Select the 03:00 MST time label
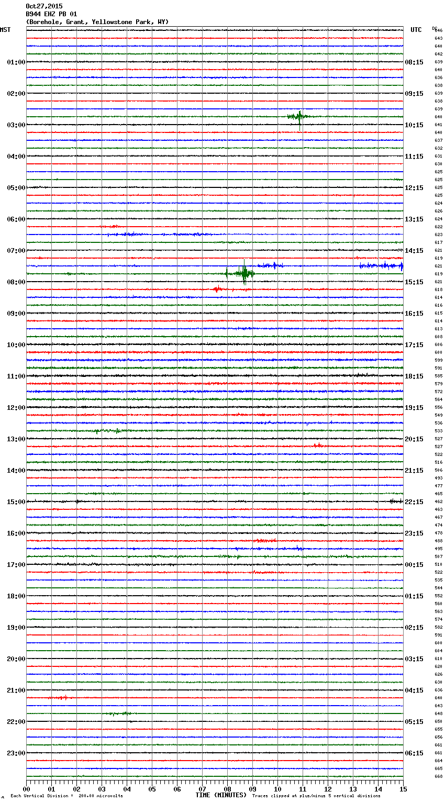The image size is (445, 803). (x=16, y=125)
